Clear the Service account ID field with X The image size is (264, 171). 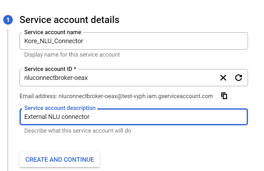[x=223, y=78]
